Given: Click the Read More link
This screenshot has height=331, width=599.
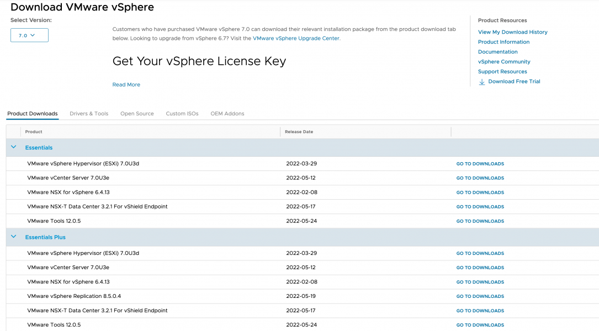Looking at the screenshot, I should 126,84.
